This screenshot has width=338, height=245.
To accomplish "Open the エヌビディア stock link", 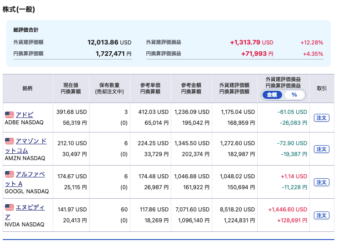I will click(25, 212).
